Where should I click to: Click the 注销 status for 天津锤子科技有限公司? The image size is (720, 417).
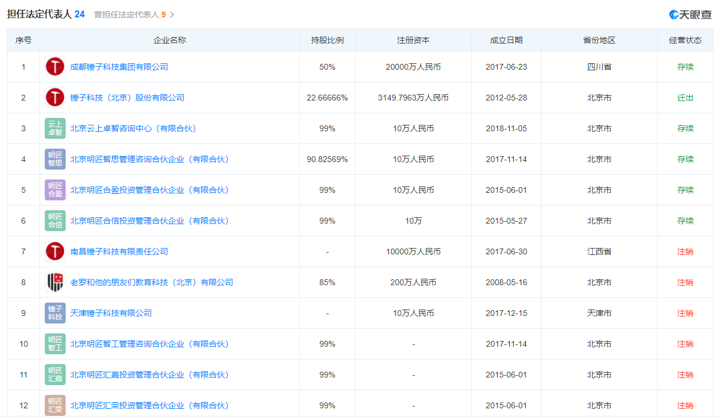685,313
